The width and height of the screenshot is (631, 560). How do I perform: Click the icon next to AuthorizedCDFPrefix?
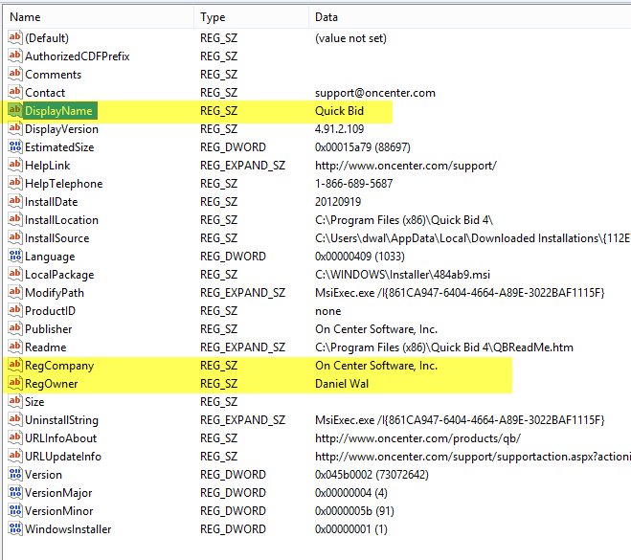15,56
